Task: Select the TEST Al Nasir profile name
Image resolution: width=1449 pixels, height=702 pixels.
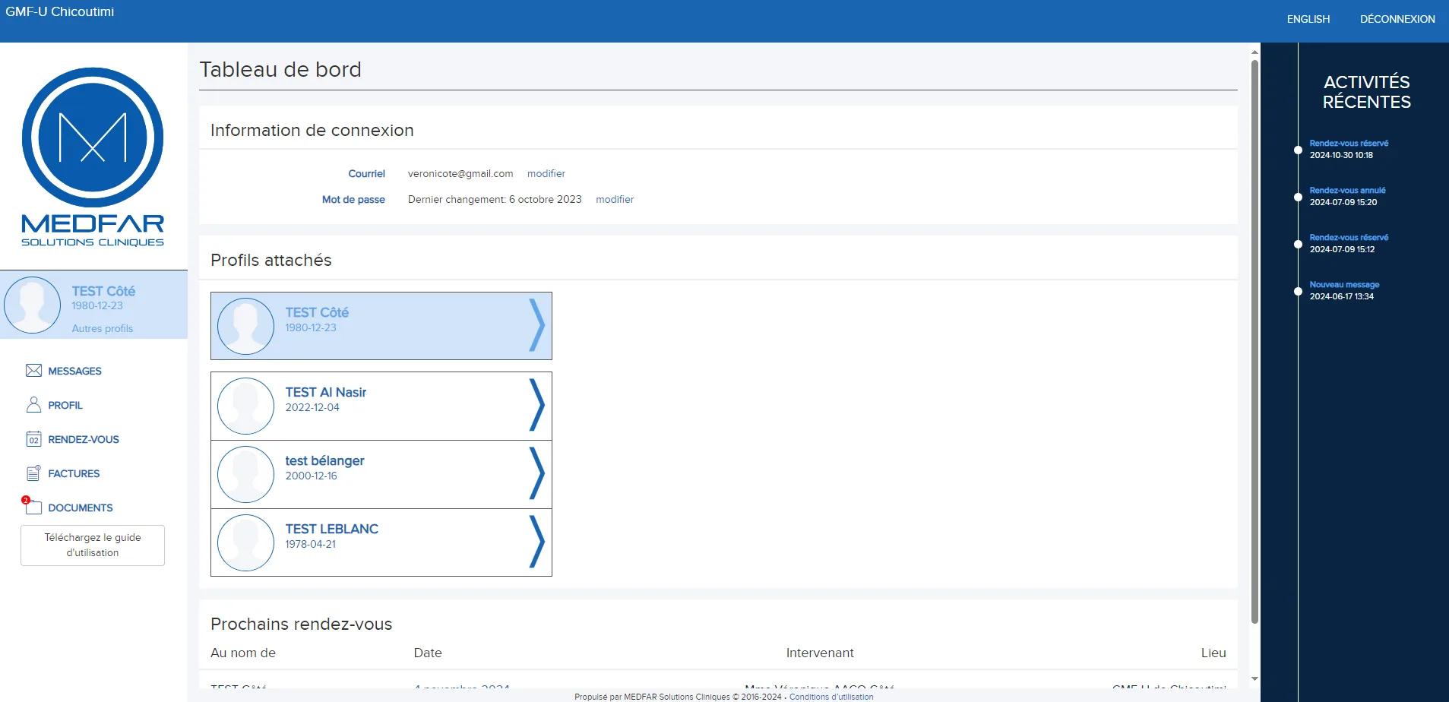Action: coord(326,392)
